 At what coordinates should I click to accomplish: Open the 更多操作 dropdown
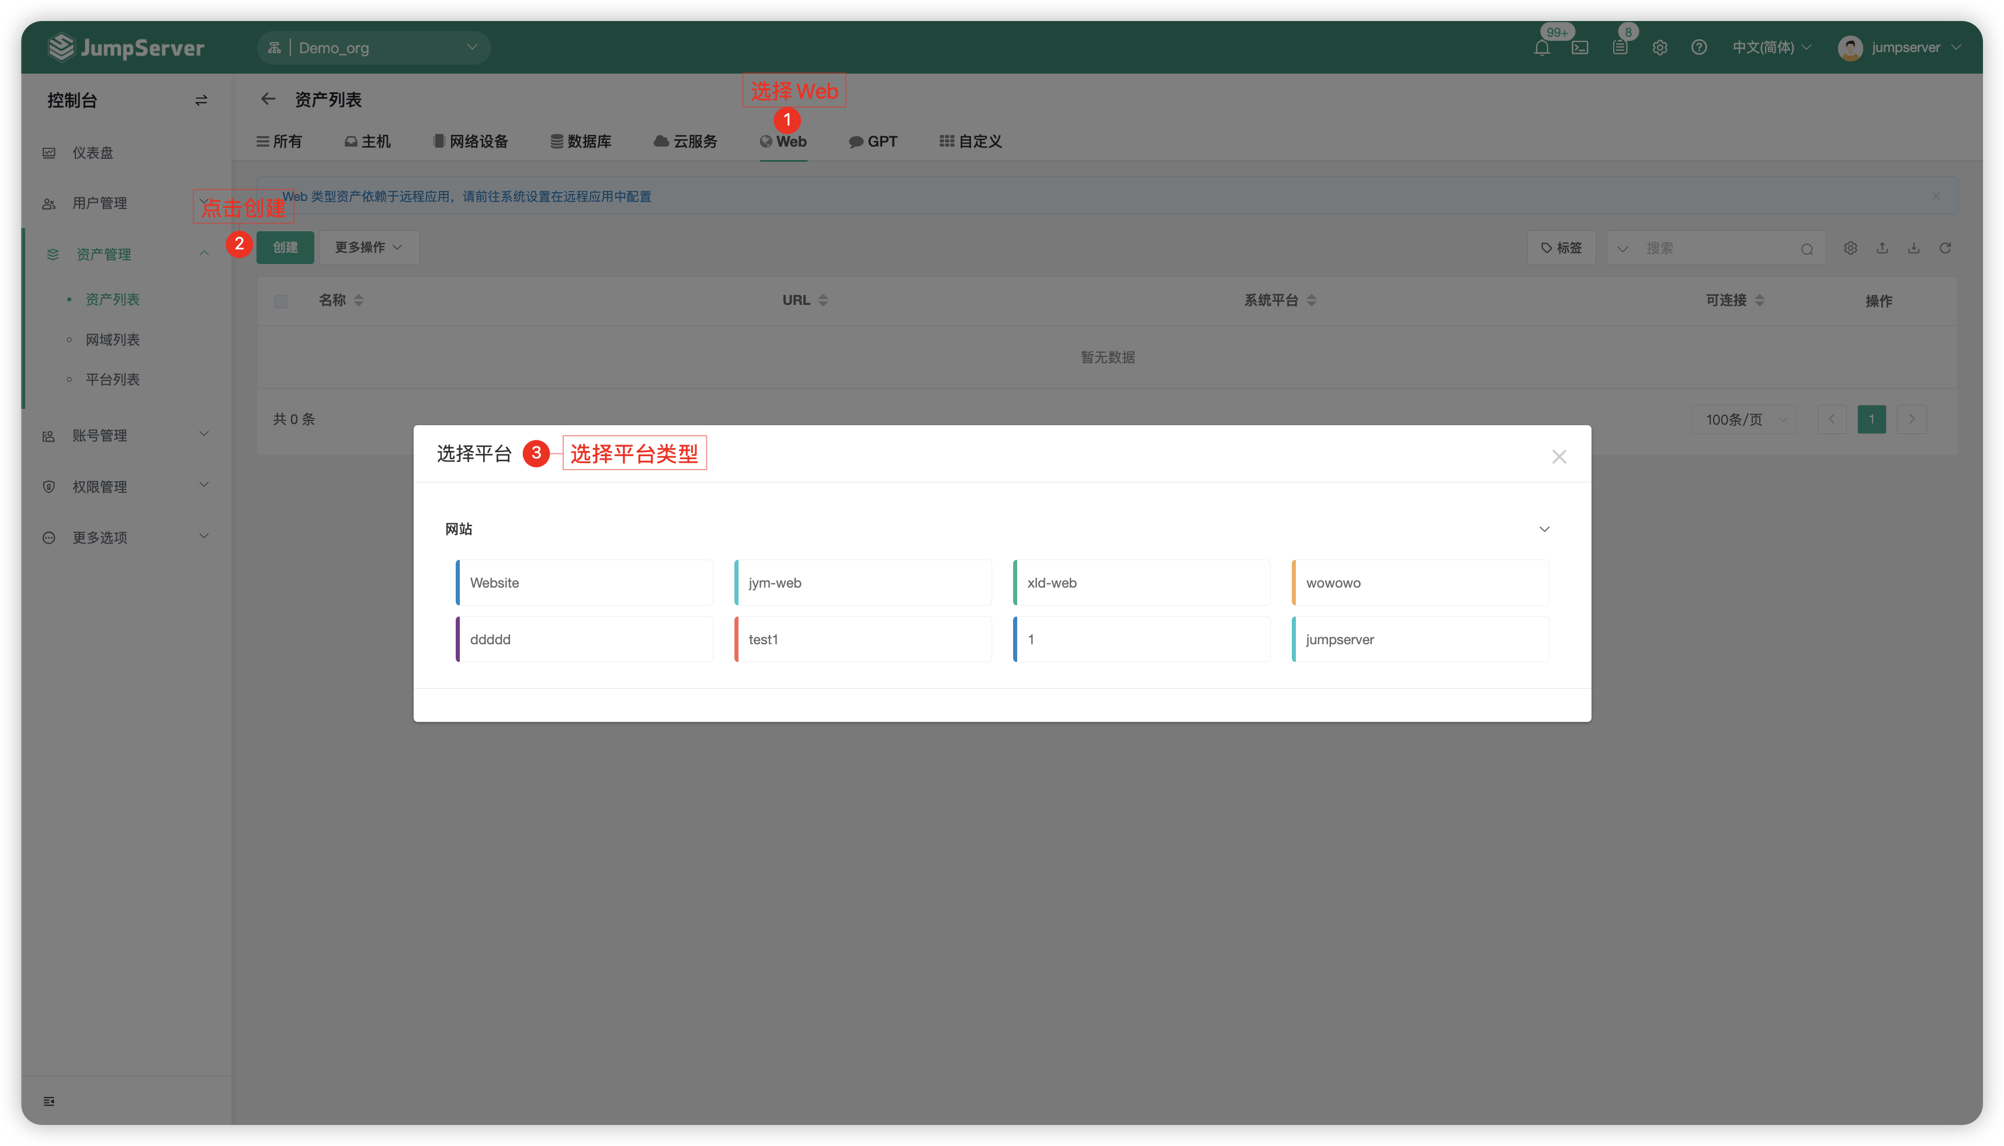(x=368, y=247)
